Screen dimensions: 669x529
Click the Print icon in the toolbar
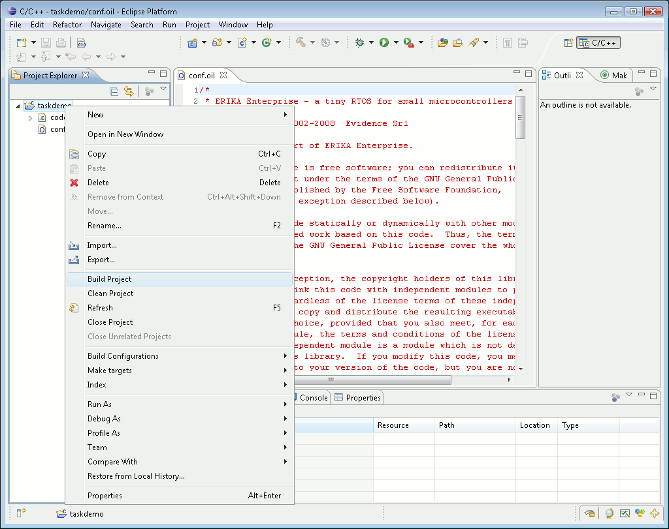(x=61, y=42)
